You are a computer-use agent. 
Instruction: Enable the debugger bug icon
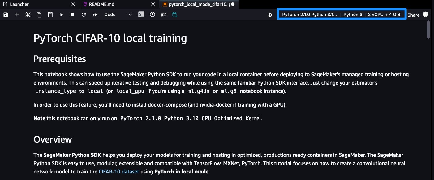tap(270, 15)
